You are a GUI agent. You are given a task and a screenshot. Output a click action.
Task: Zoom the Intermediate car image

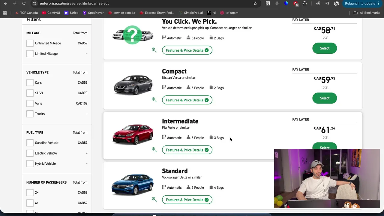pos(154,150)
